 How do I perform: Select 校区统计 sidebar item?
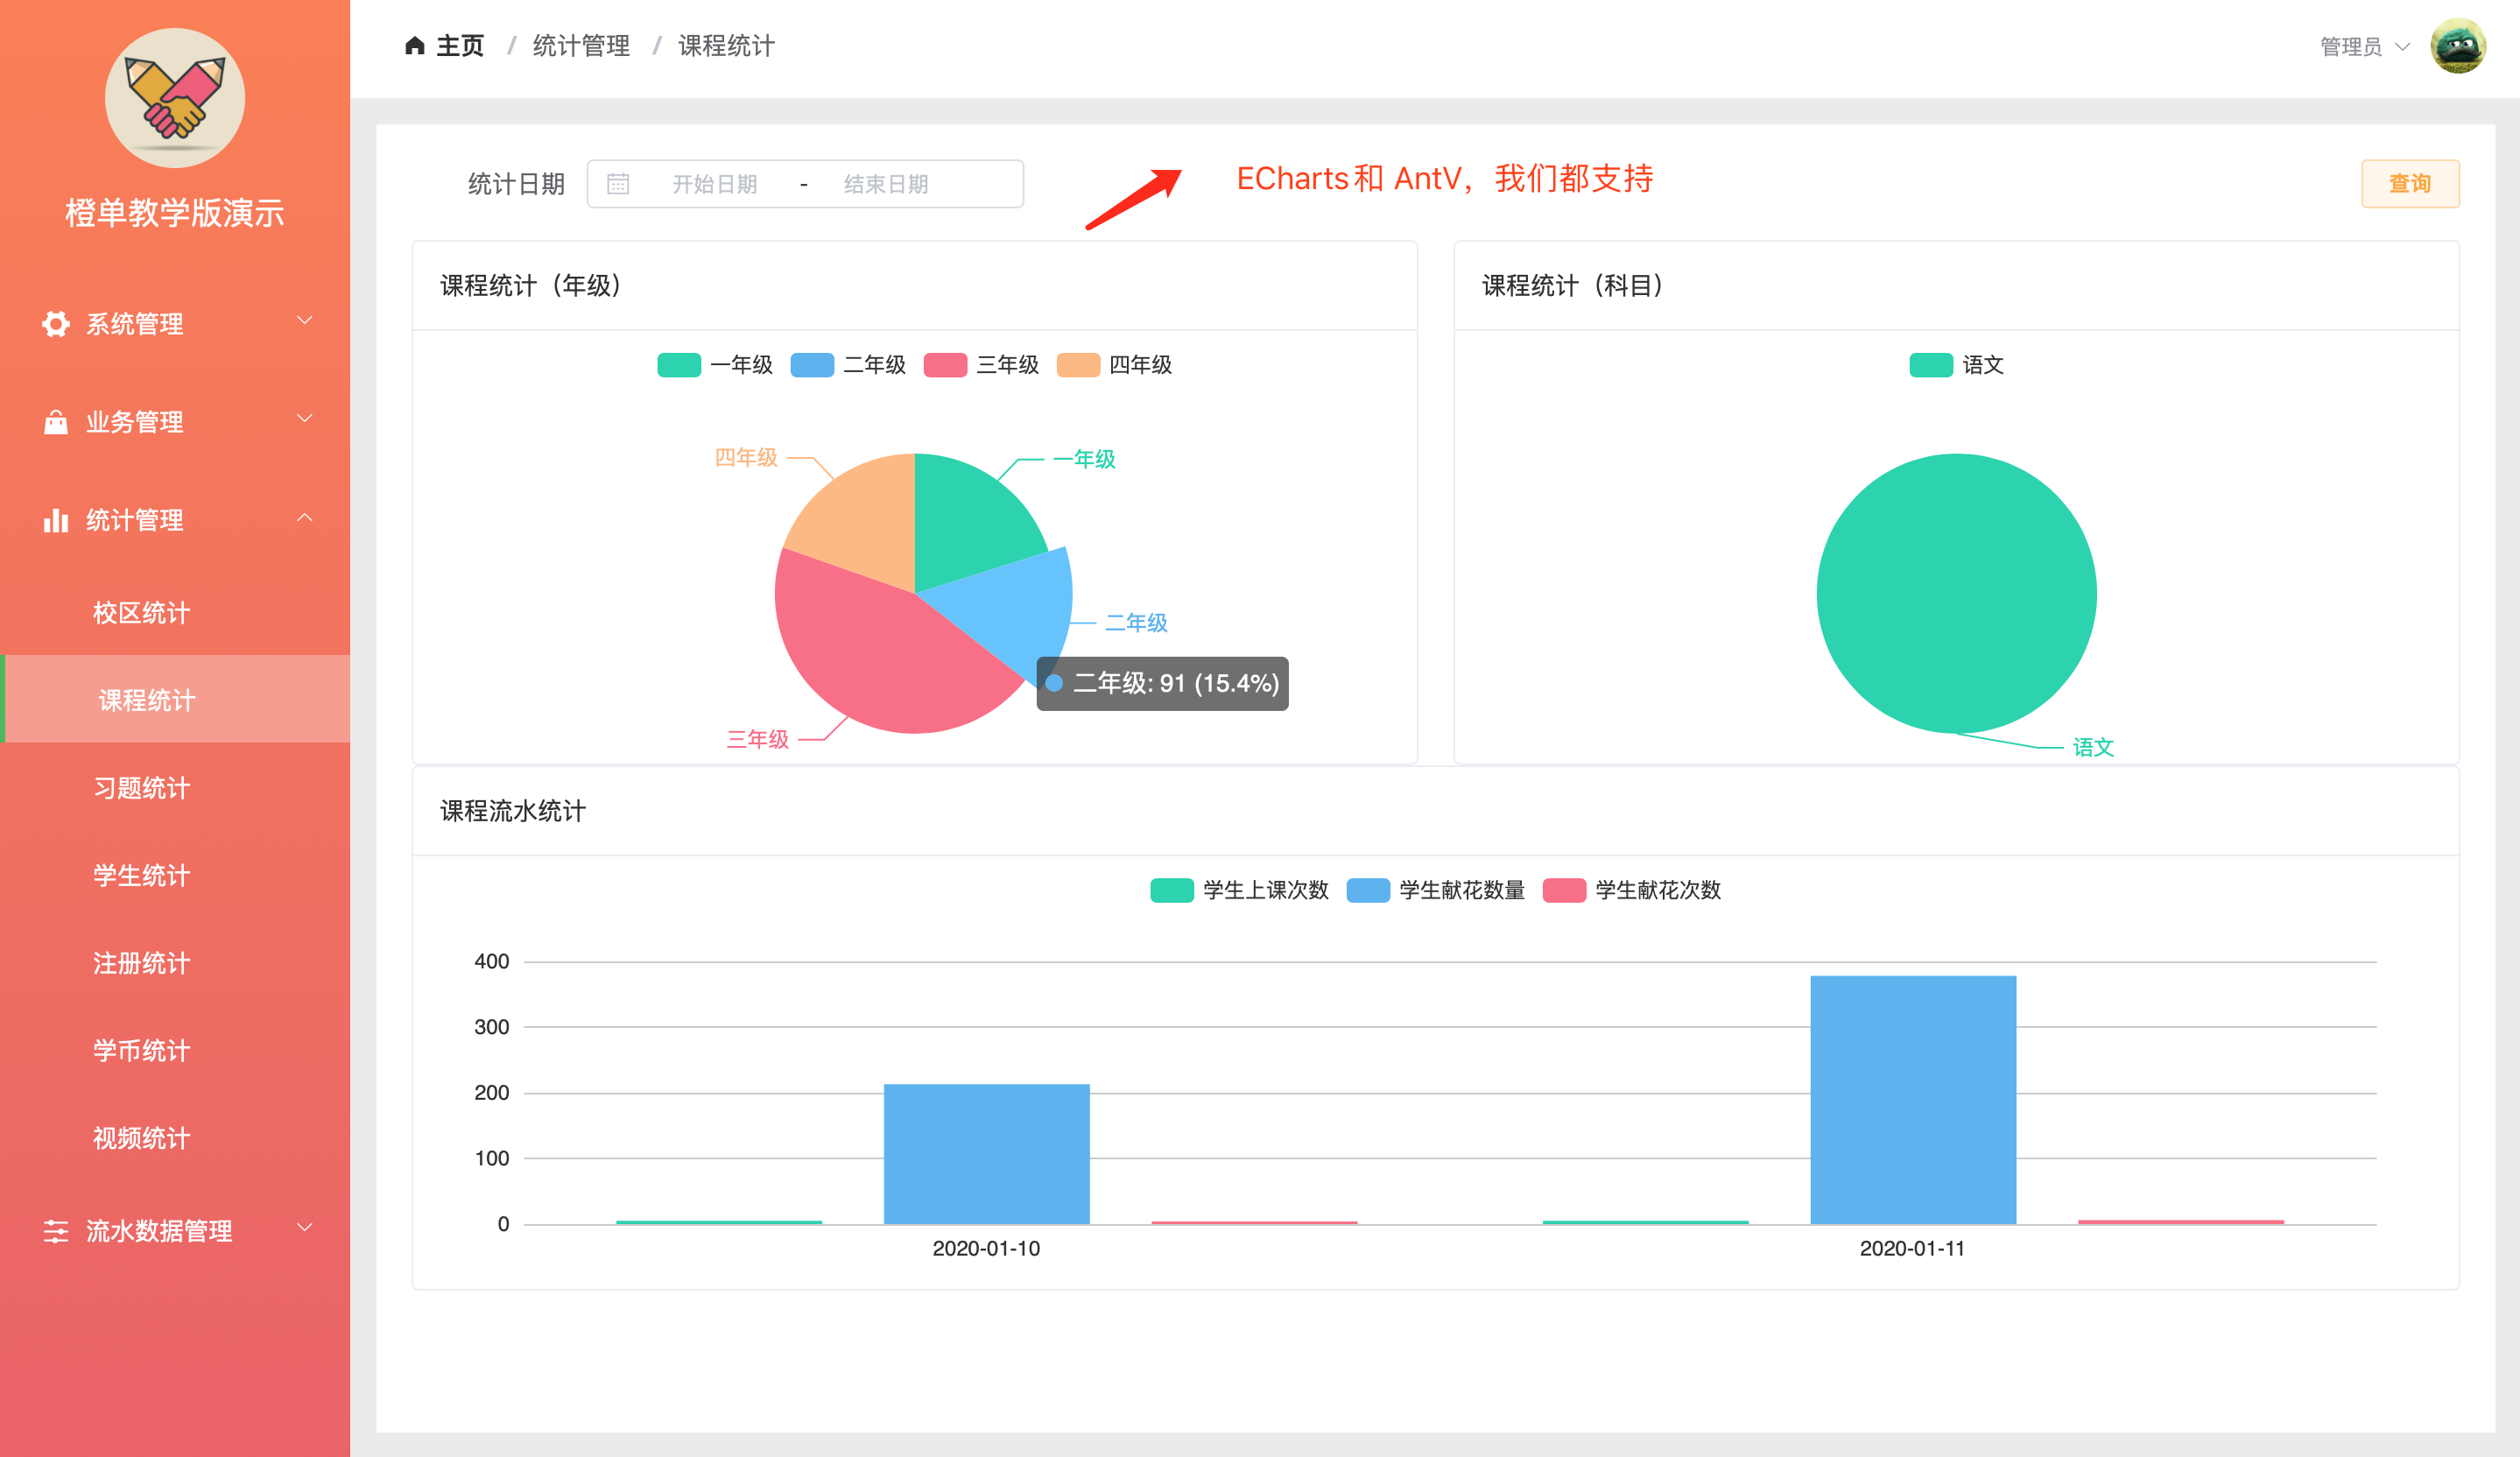pyautogui.click(x=141, y=613)
